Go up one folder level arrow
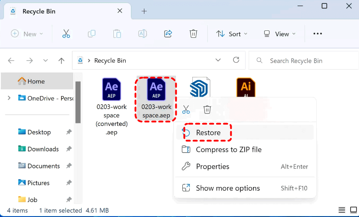Image resolution: width=359 pixels, height=217 pixels. pyautogui.click(x=62, y=60)
